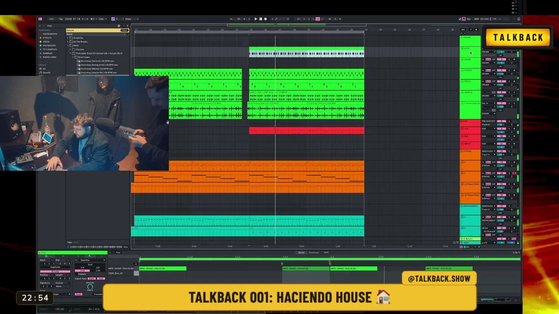Toggle the Link button

coord(52,19)
